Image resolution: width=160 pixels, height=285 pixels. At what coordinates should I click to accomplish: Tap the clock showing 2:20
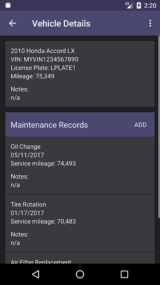tap(150, 5)
